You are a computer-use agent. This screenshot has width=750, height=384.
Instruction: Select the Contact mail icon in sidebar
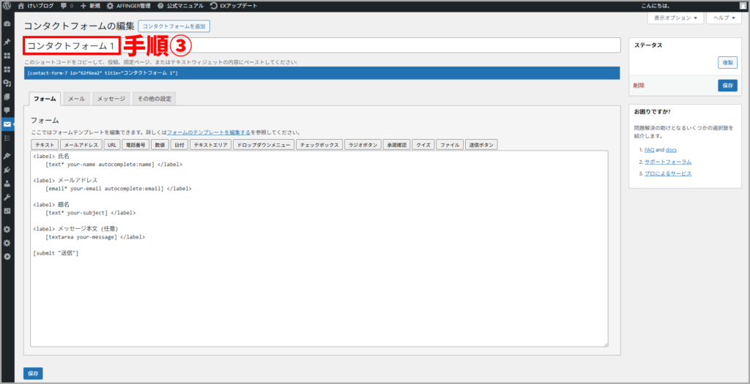pyautogui.click(x=7, y=124)
